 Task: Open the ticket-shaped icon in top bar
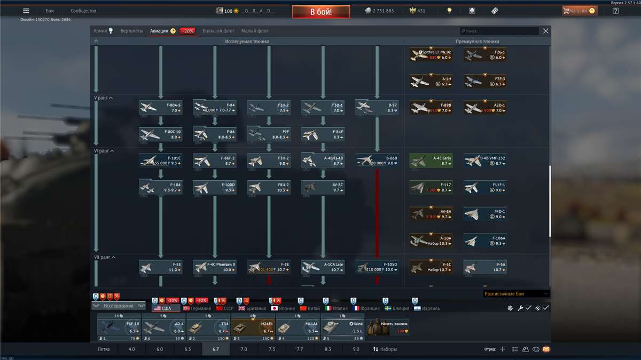[494, 11]
